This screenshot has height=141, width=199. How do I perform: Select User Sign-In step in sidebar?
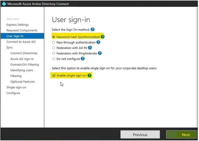coord(22,36)
